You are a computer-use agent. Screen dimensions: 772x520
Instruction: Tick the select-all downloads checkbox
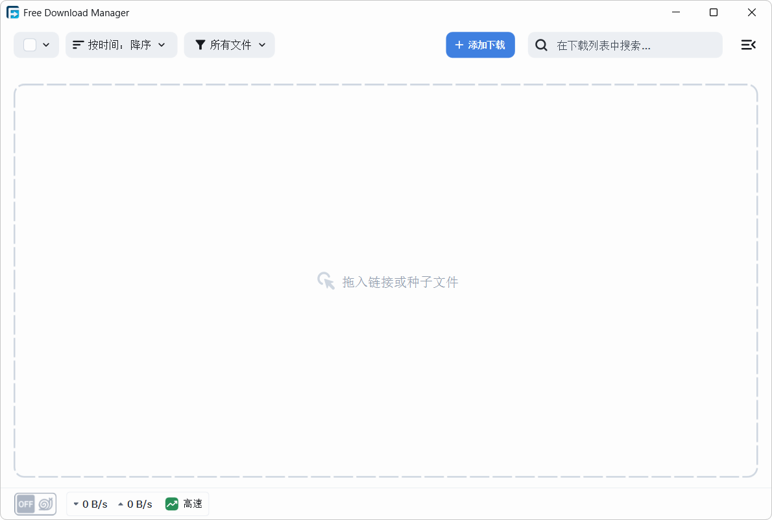(x=30, y=45)
